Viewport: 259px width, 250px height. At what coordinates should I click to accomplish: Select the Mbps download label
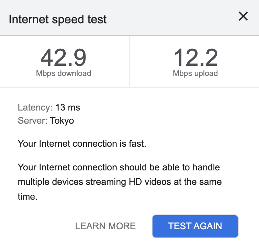click(x=63, y=73)
